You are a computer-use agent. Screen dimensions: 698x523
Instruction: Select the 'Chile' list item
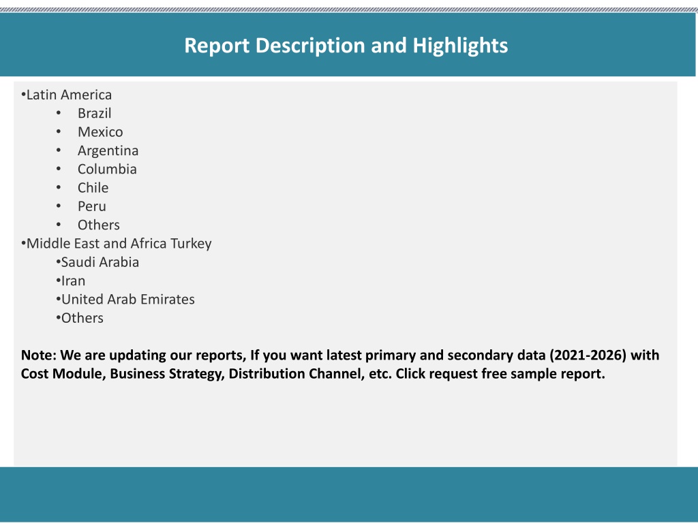pos(93,188)
